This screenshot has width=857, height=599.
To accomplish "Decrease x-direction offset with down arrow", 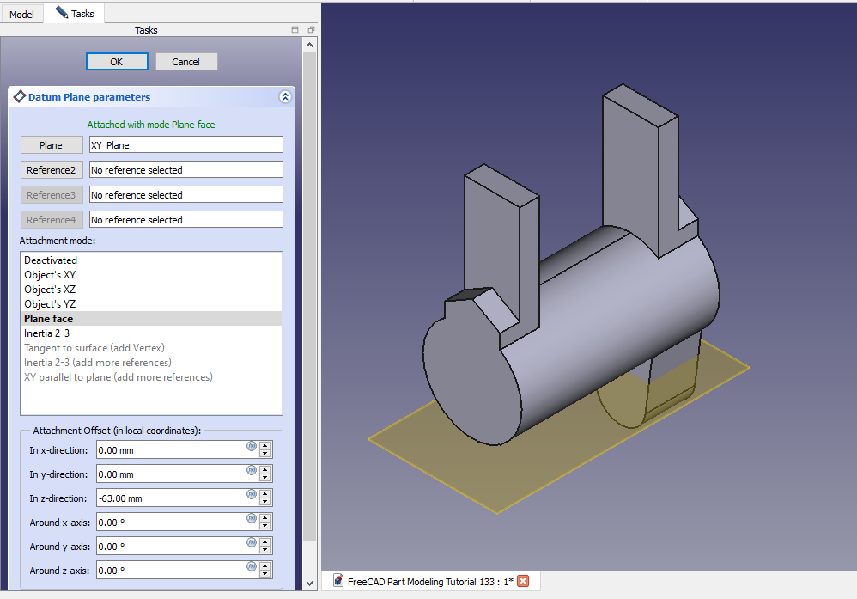I will [265, 454].
